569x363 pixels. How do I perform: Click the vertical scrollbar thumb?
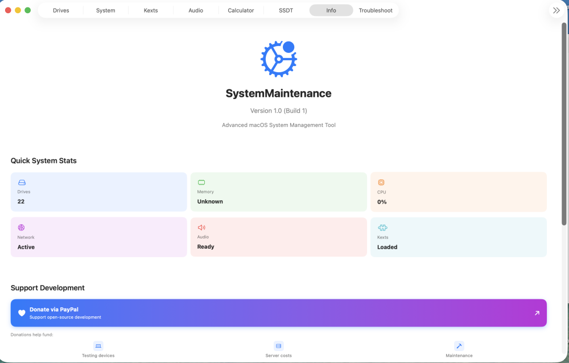(x=564, y=123)
